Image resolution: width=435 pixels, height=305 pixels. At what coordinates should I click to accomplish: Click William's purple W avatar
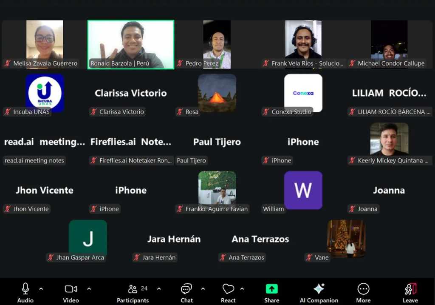click(303, 190)
